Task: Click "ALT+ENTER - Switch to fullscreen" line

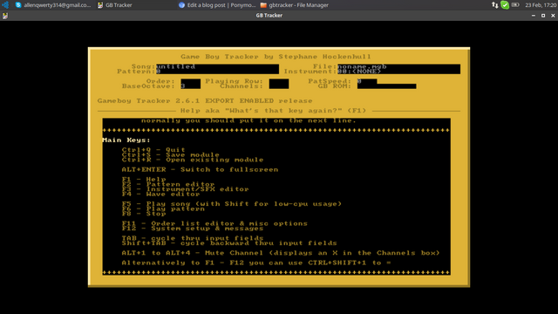Action: click(200, 169)
